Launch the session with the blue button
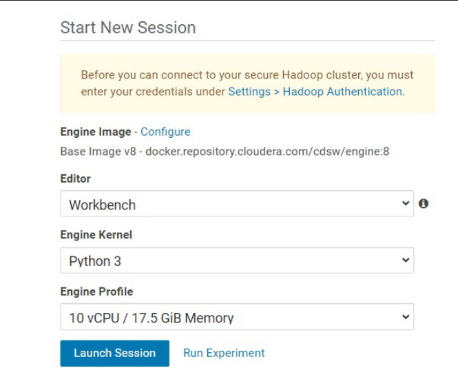 point(115,353)
